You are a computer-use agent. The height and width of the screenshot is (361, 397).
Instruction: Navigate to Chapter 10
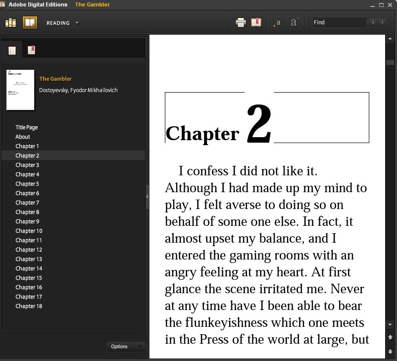point(29,231)
